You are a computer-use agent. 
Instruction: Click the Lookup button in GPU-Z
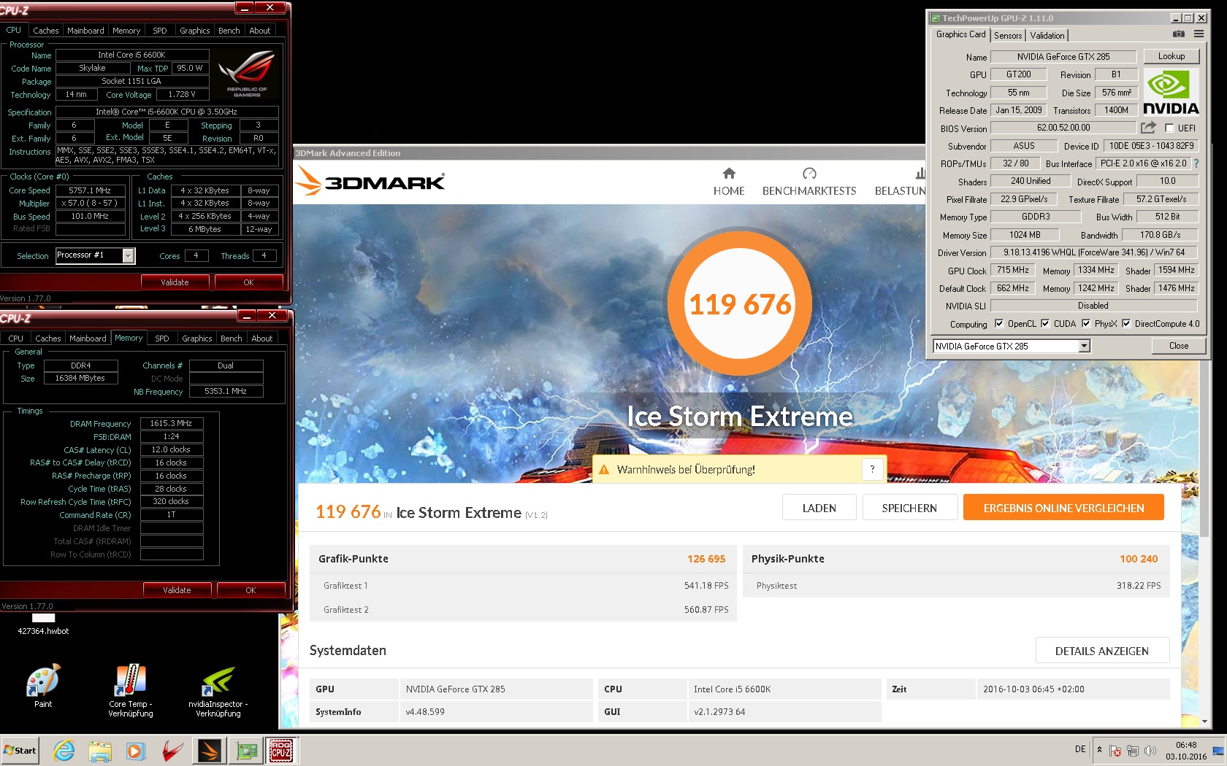pos(1171,56)
